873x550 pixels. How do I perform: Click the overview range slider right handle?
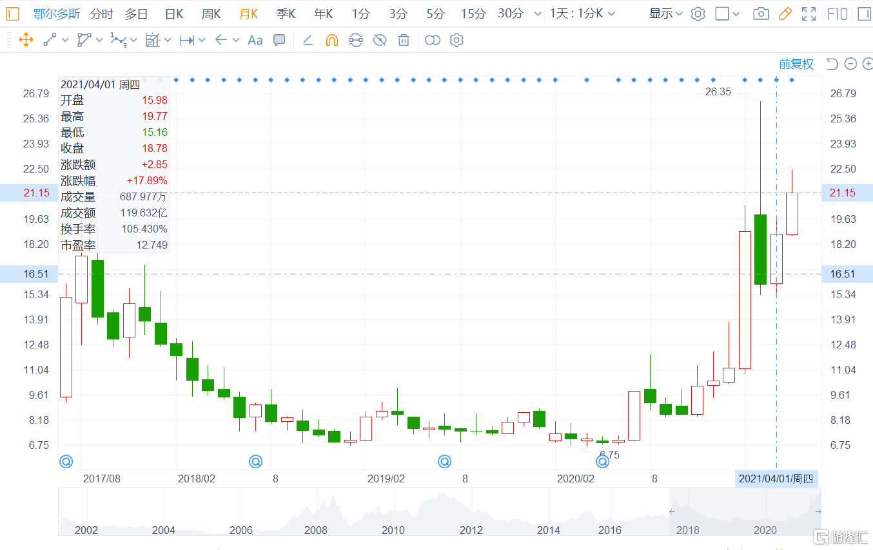tap(818, 511)
